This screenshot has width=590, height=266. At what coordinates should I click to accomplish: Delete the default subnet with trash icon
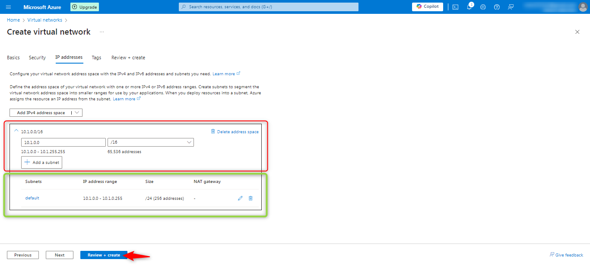(251, 198)
